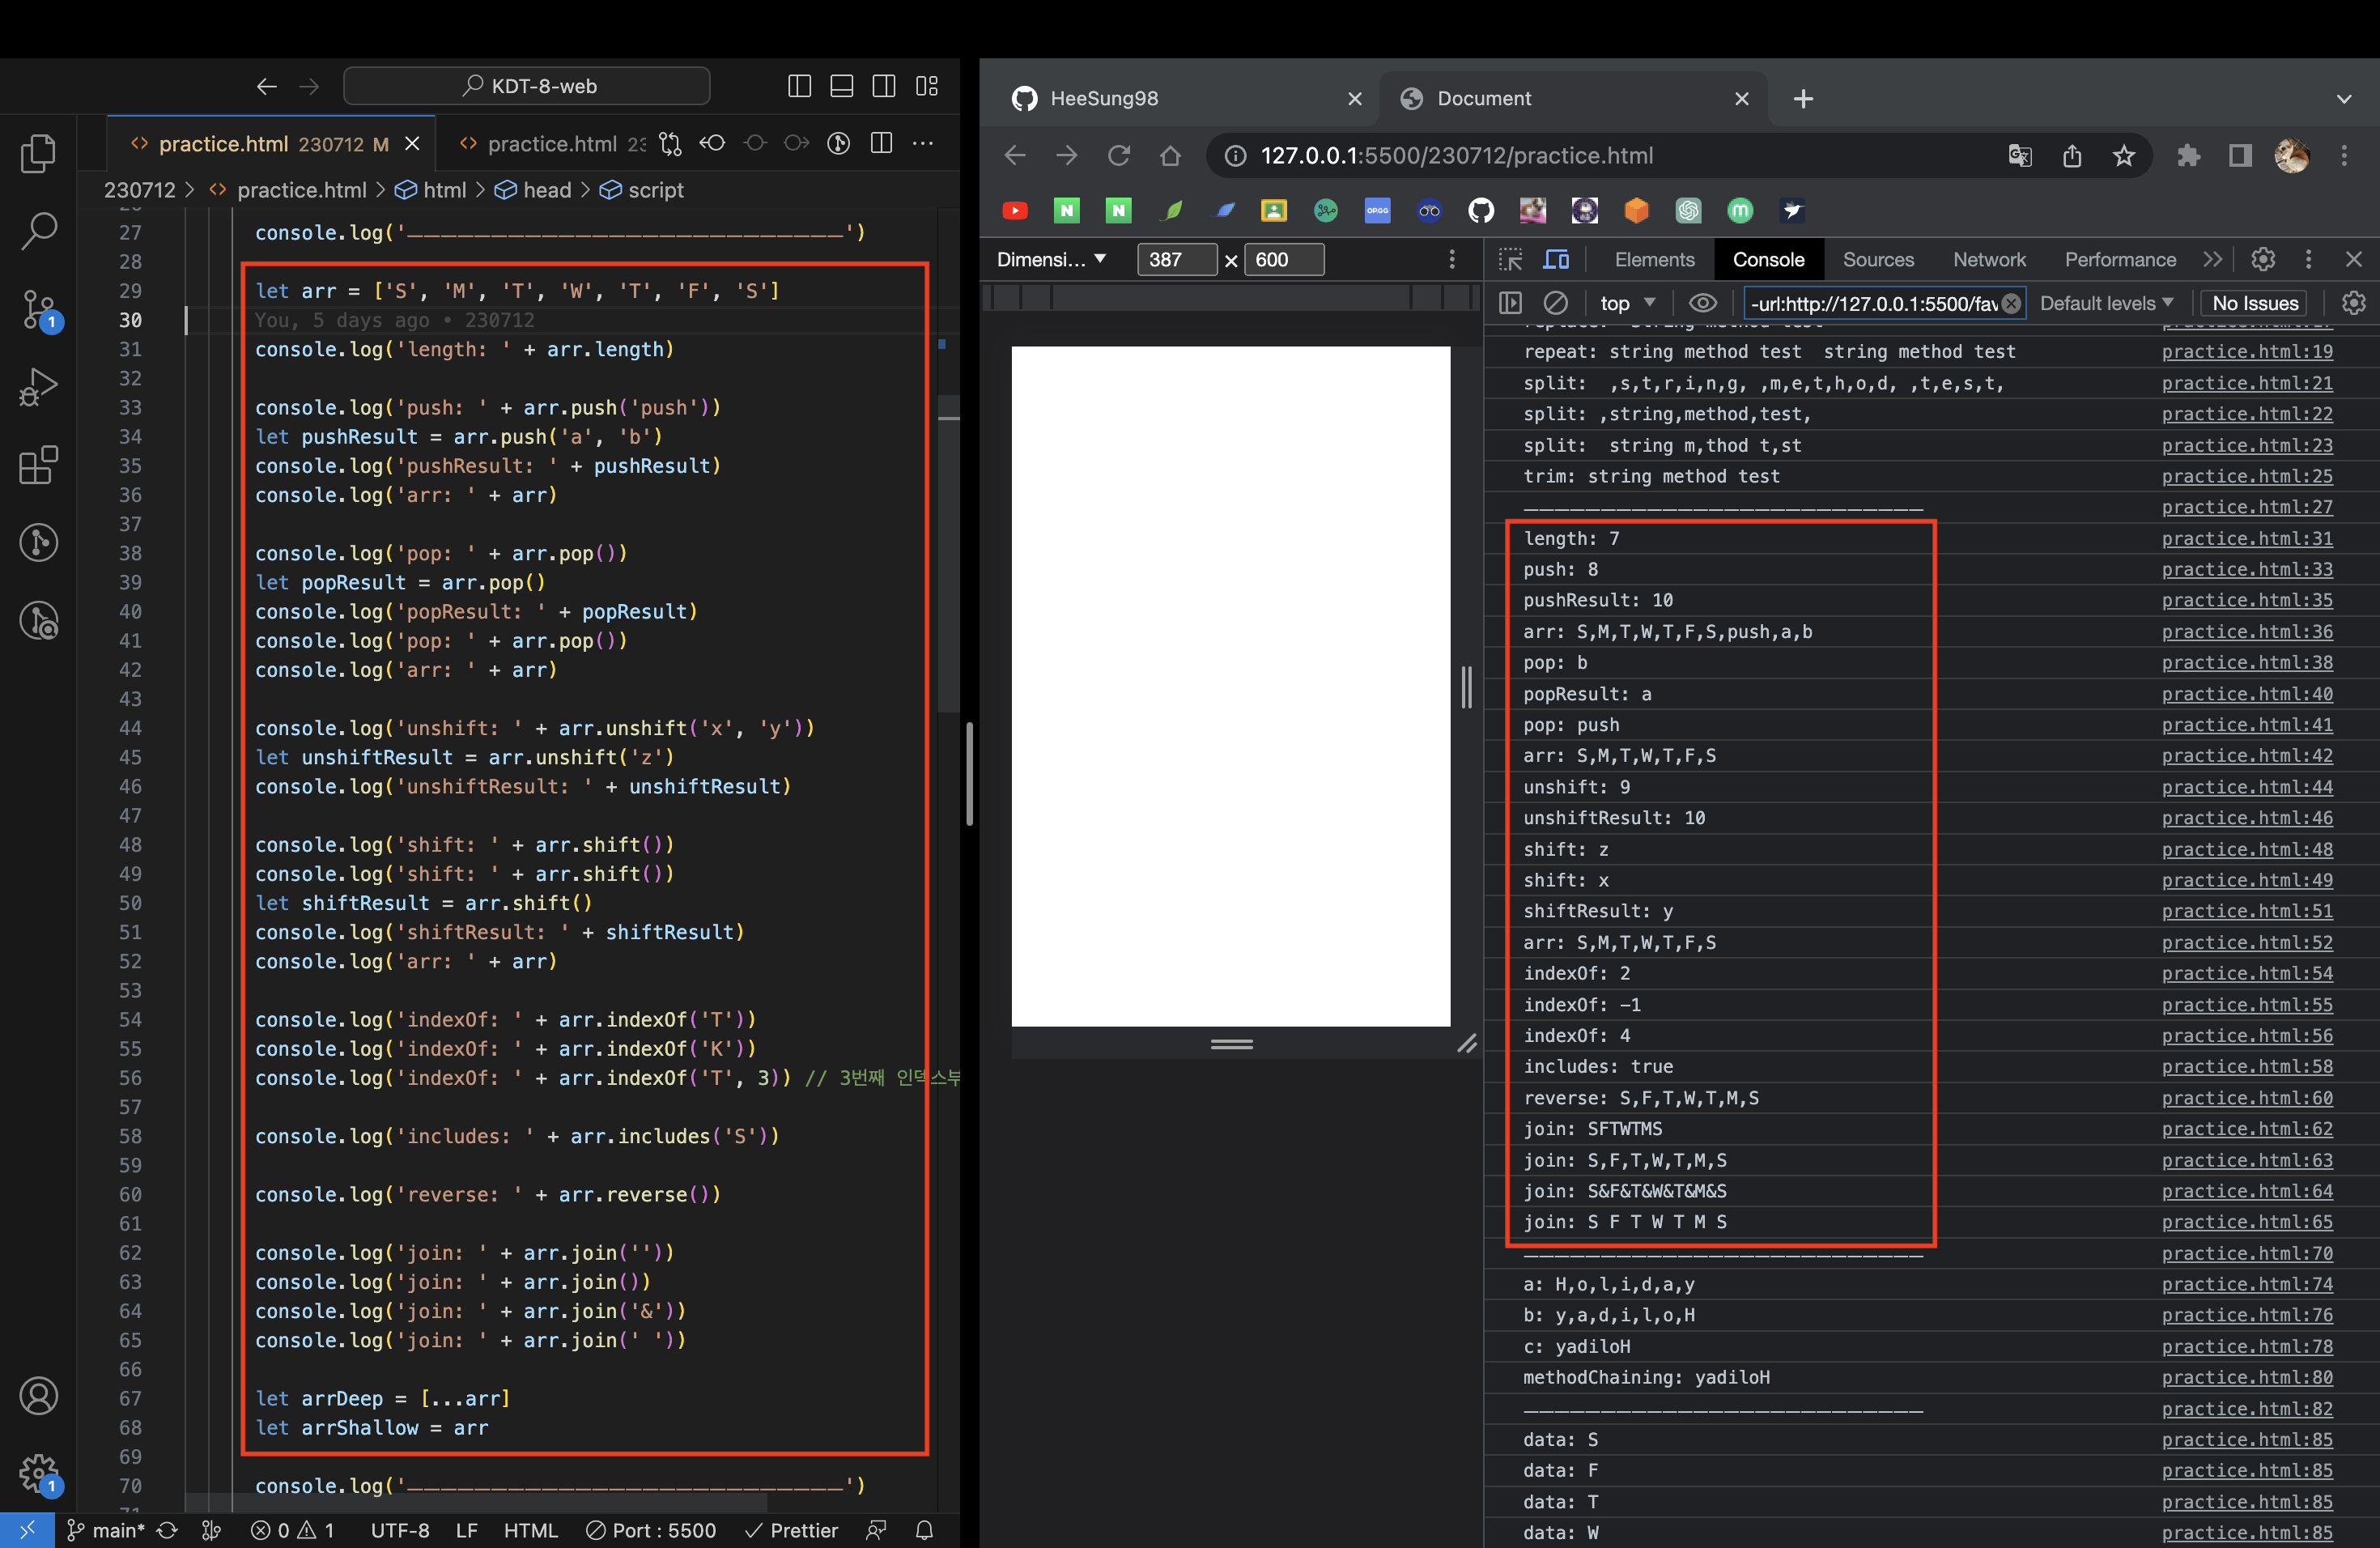2380x1548 pixels.
Task: Open Source Control view with badge
Action: 40,310
